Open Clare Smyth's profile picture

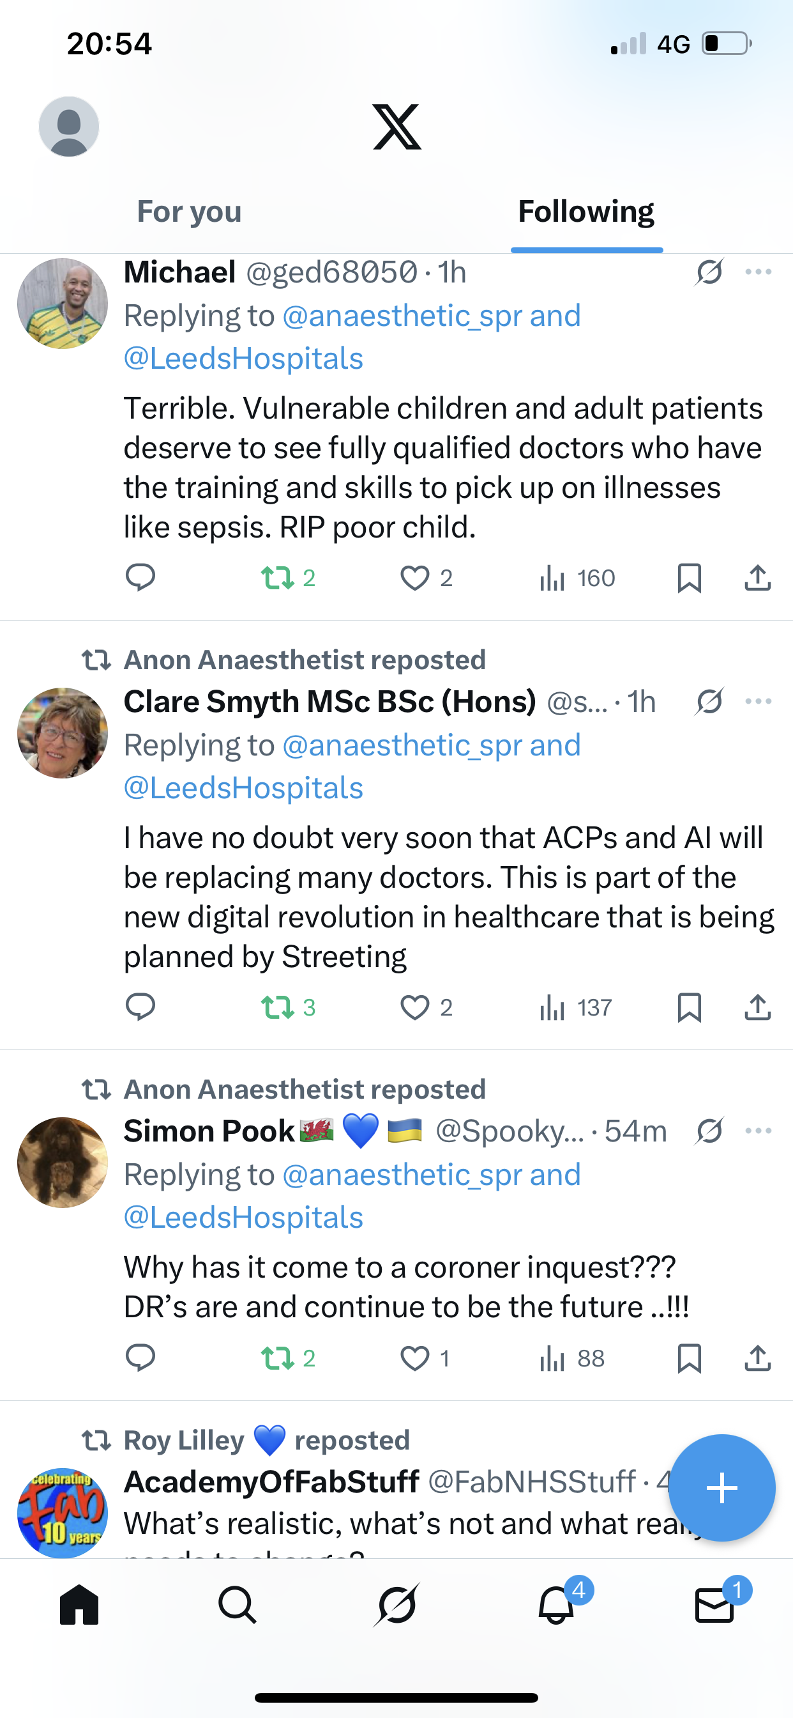pos(63,733)
